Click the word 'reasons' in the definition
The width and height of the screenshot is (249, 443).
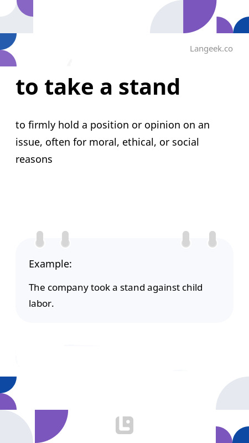34,159
